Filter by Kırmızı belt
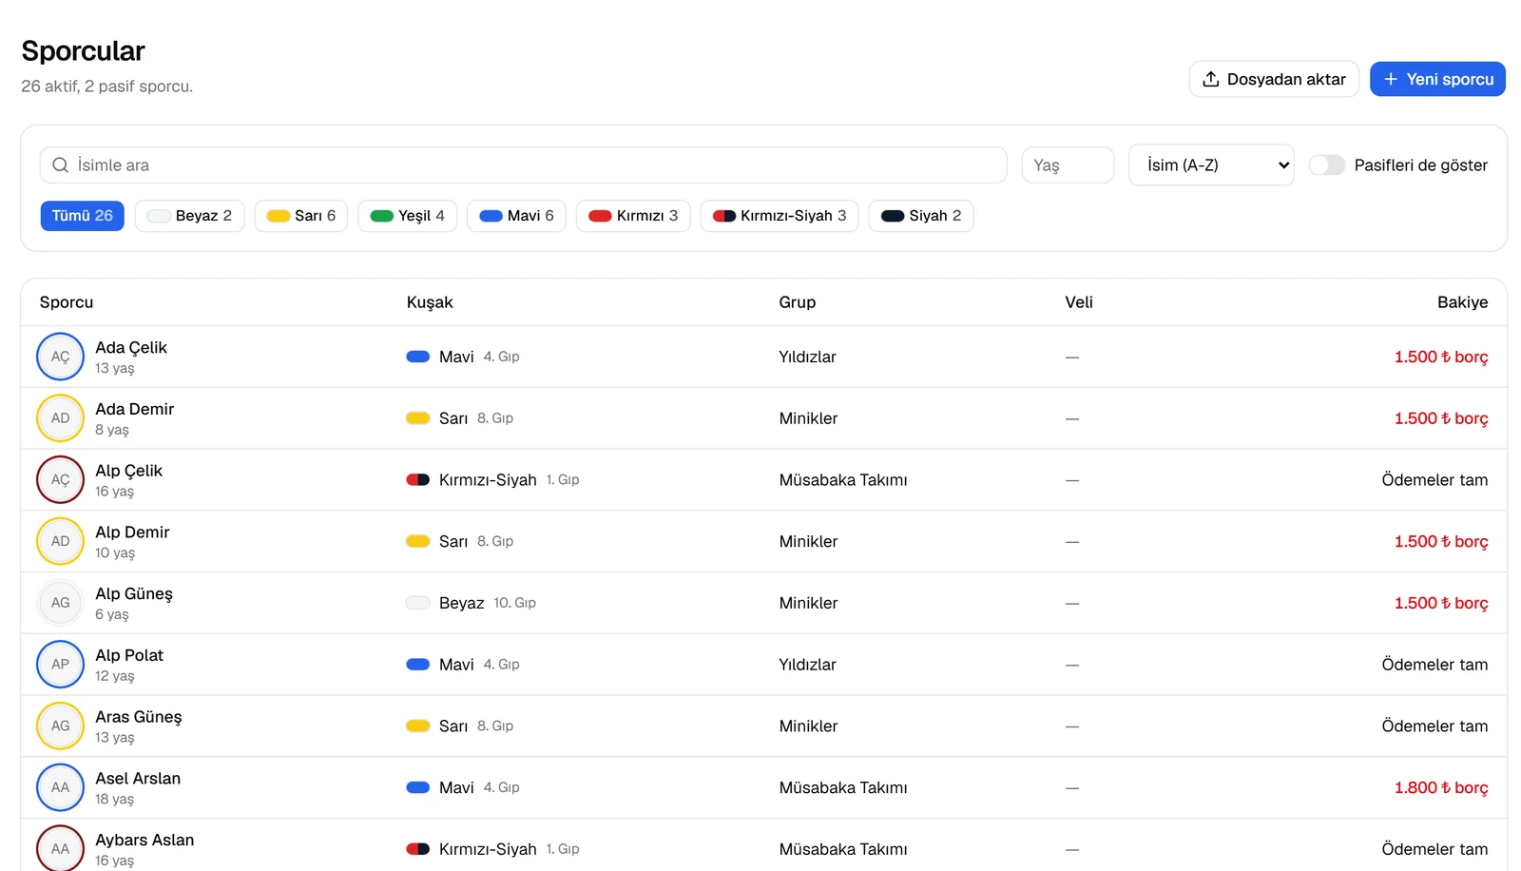1521x871 pixels. pyautogui.click(x=633, y=216)
